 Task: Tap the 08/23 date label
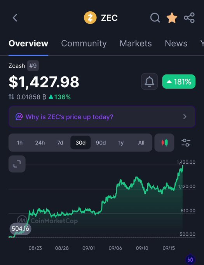tap(35, 248)
